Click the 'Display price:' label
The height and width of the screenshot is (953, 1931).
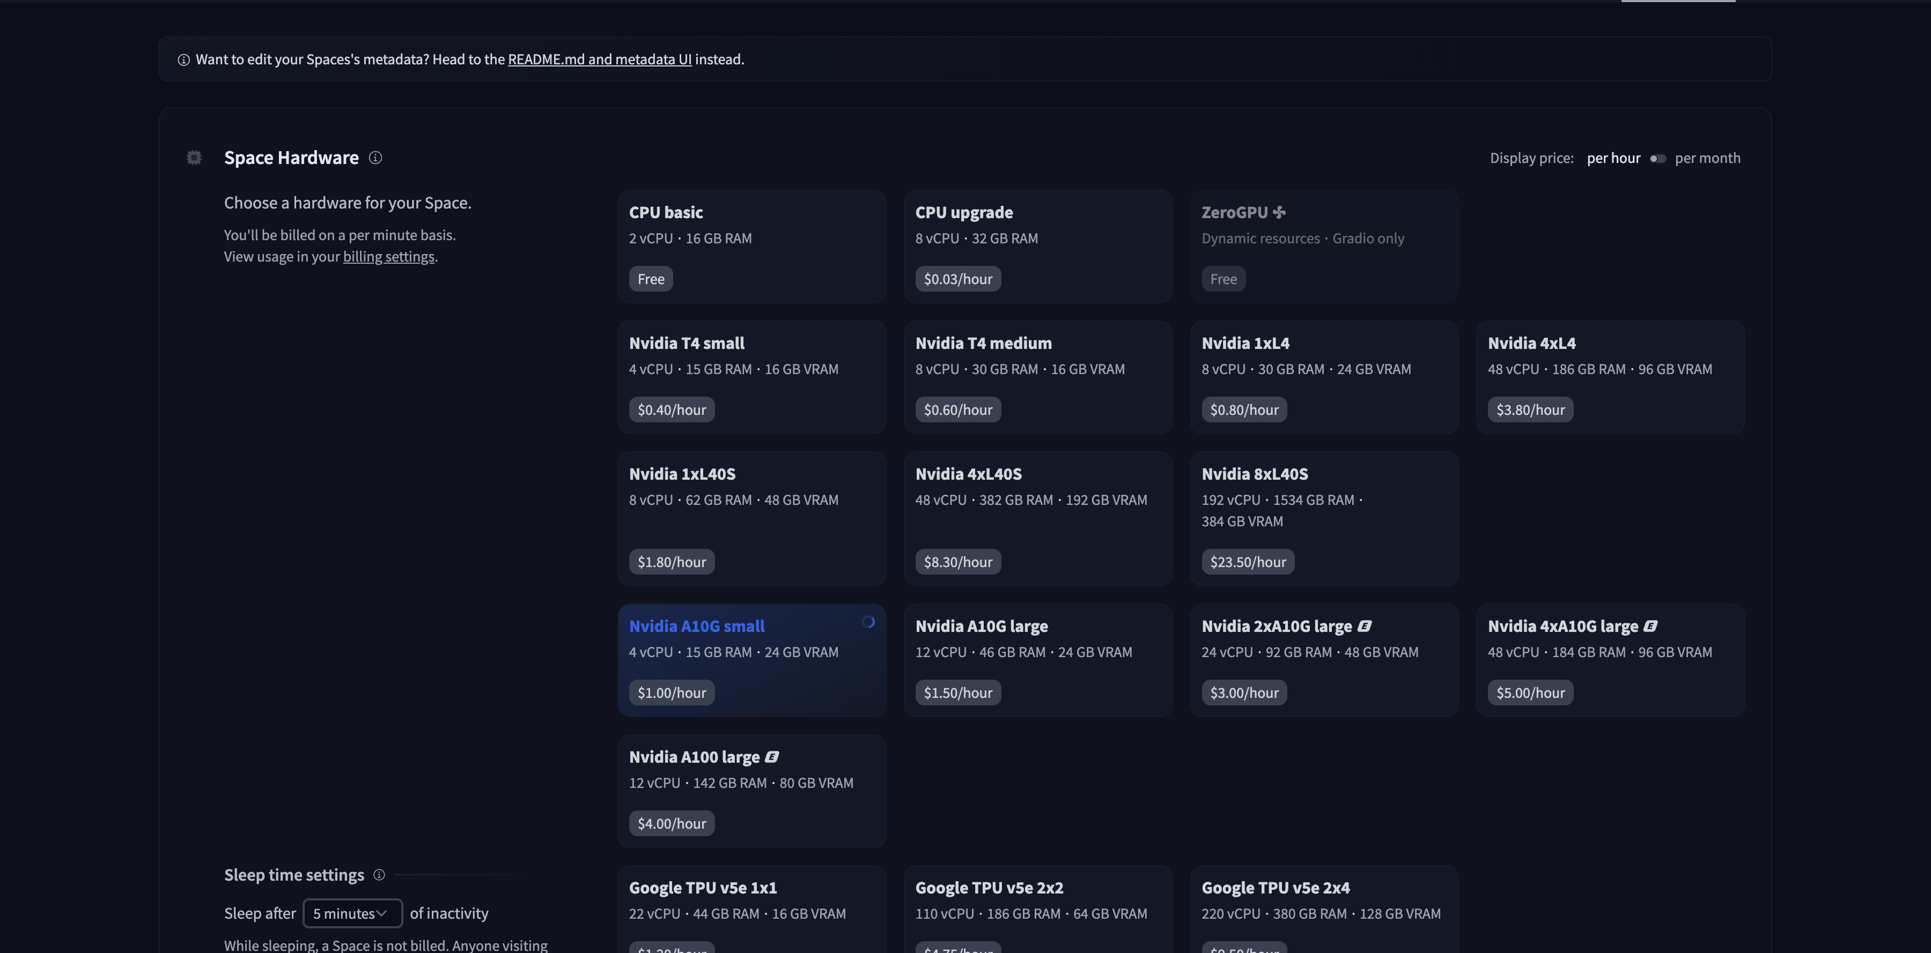point(1531,158)
